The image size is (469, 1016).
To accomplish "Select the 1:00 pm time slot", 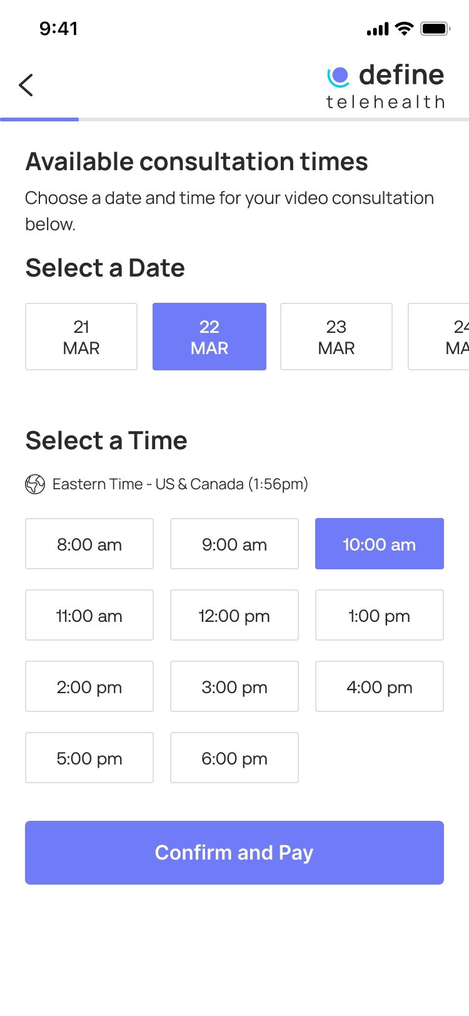I will tap(380, 615).
